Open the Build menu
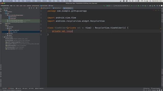Screen dimensions: 163x91 [50, 1]
